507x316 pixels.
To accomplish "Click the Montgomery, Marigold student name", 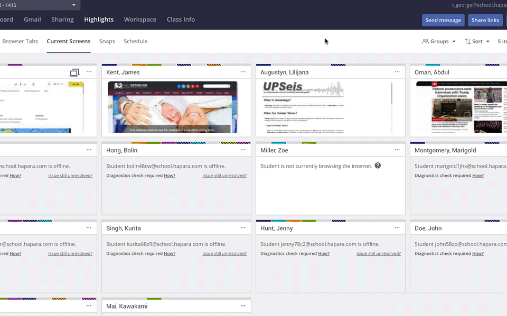I will pos(445,150).
